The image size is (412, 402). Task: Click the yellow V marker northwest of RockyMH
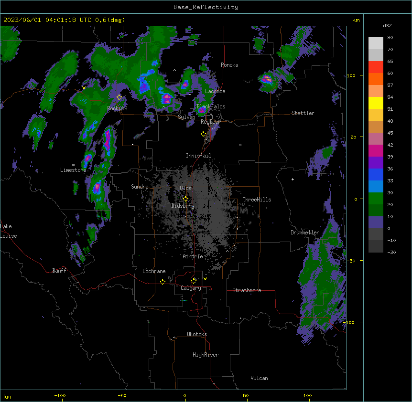pyautogui.click(x=84, y=88)
